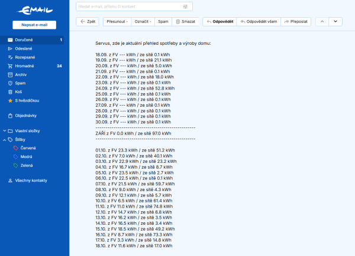Open the Doručené inbox folder

[x=32, y=40]
